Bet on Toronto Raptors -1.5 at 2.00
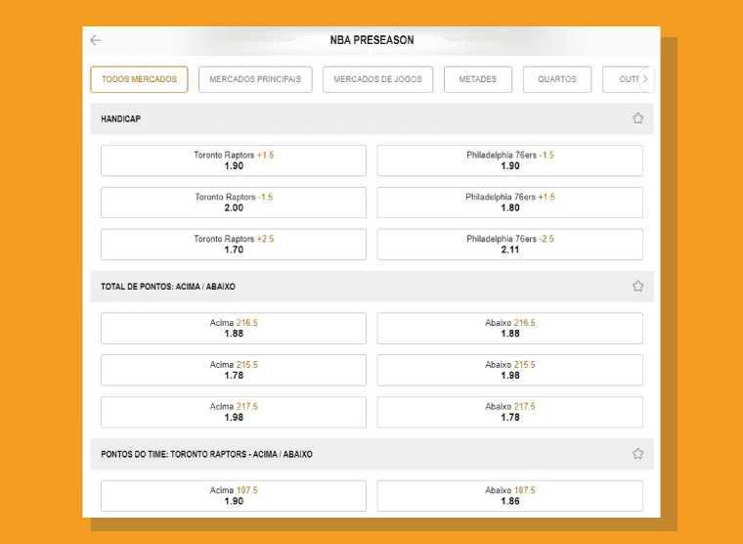The width and height of the screenshot is (743, 544). [234, 203]
